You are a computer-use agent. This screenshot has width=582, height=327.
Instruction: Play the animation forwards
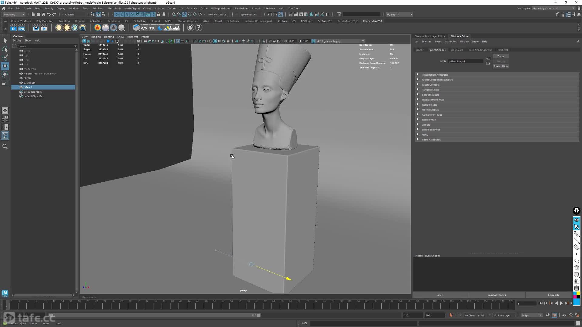pos(561,303)
